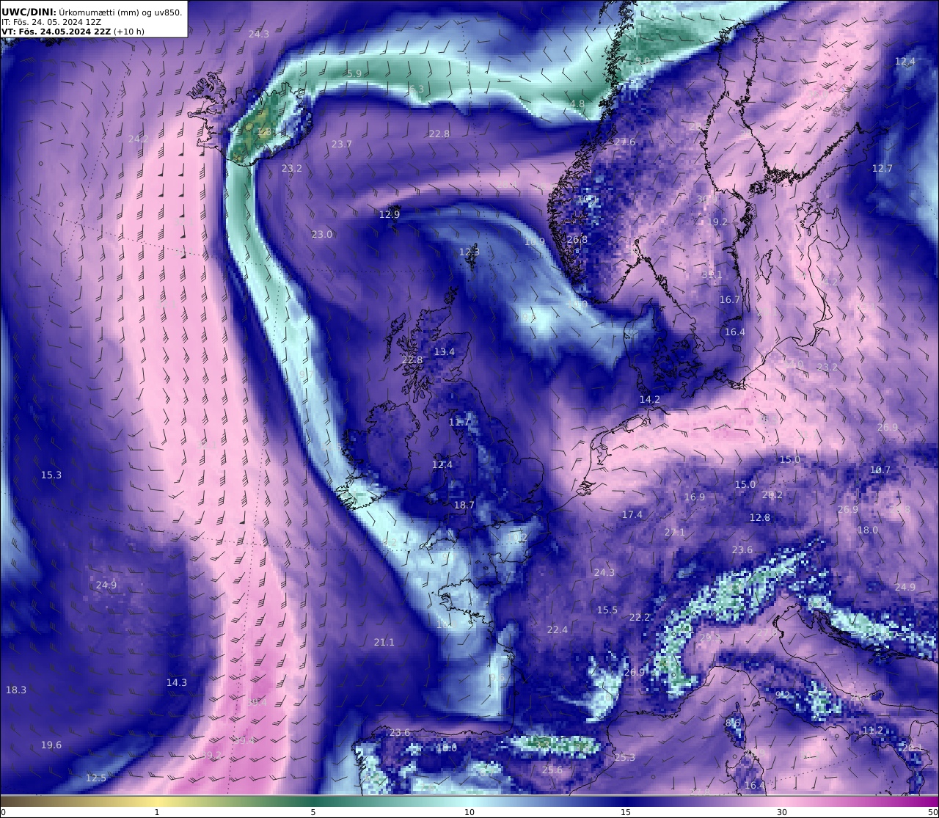Click the 12.9 value label
939x818 pixels.
pyautogui.click(x=390, y=215)
